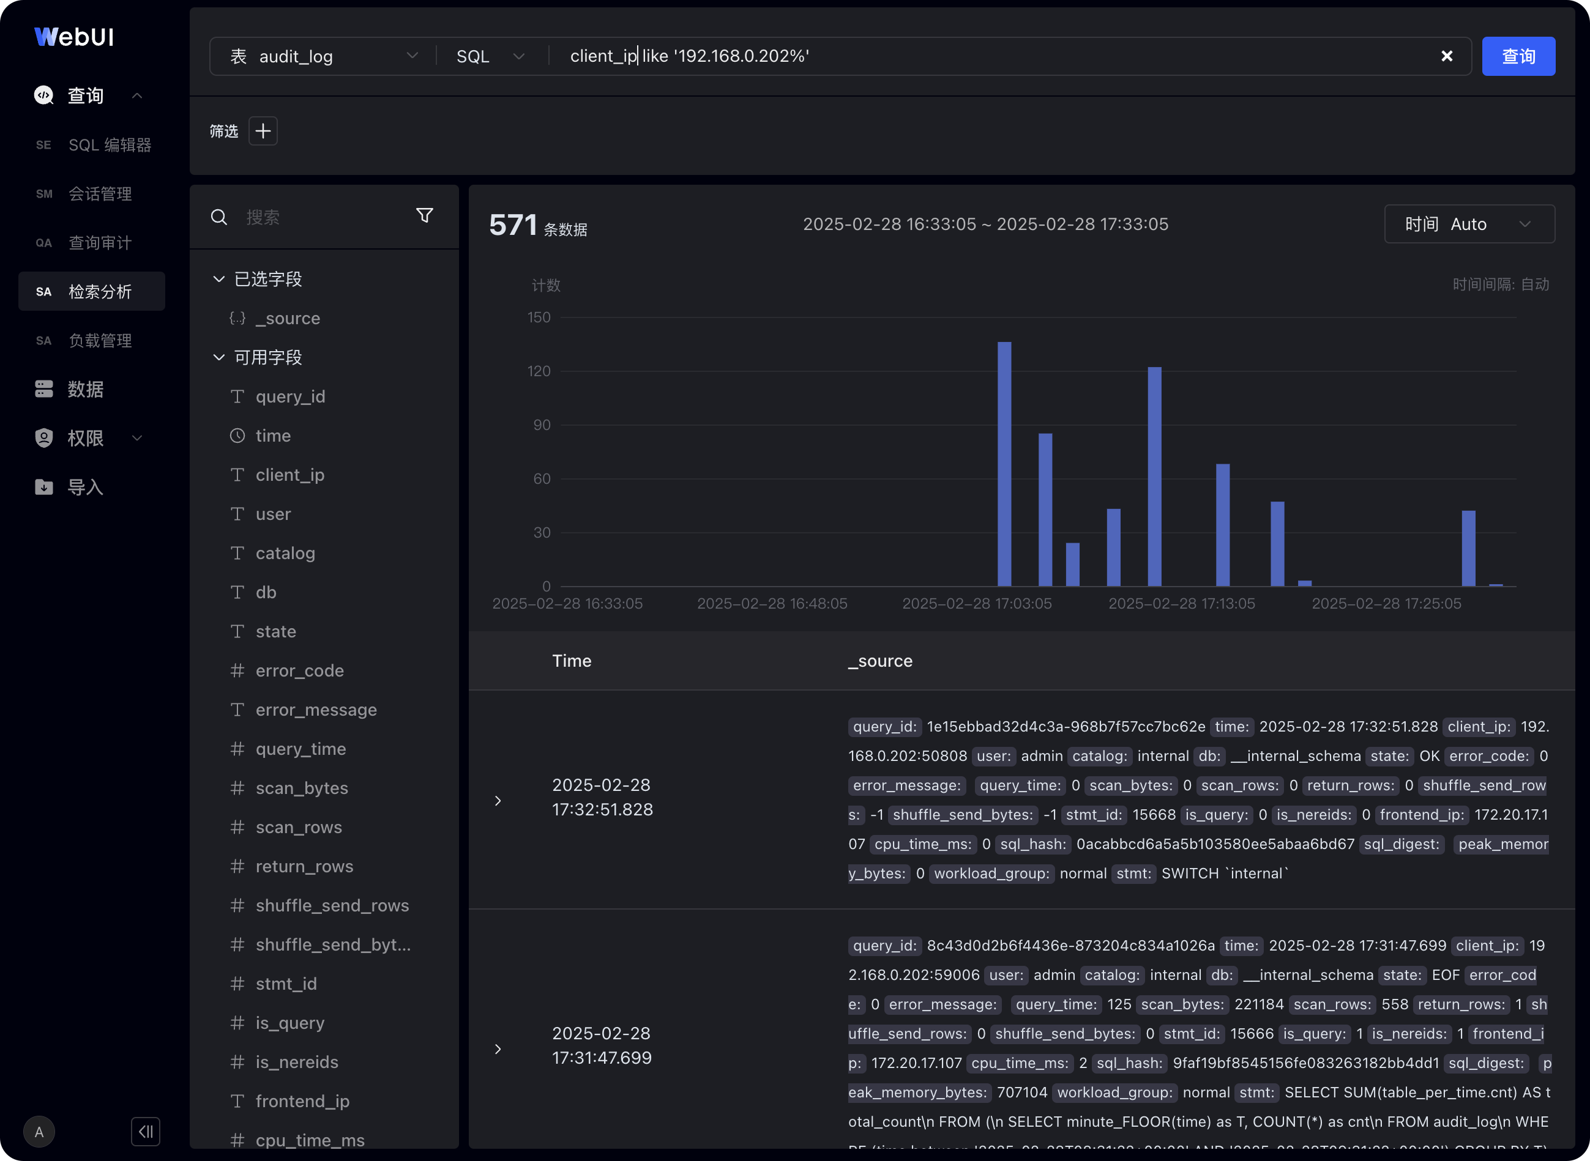Collapse the 查询 menu group chevron
1590x1161 pixels.
(x=137, y=95)
